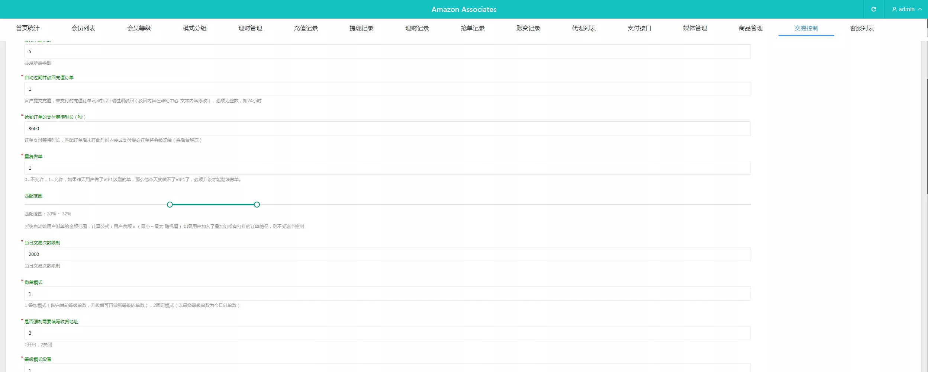Open 客服列表 tab
The height and width of the screenshot is (372, 928).
pos(862,28)
